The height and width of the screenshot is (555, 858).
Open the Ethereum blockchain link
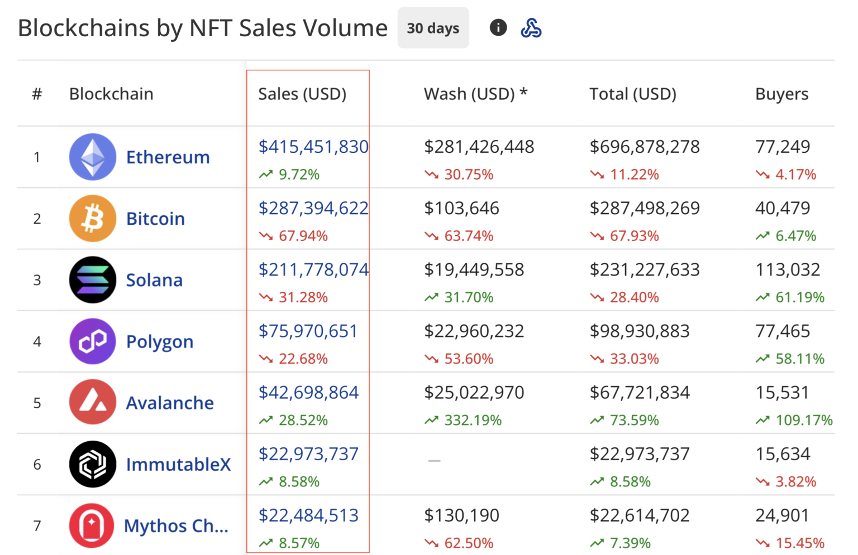point(168,157)
